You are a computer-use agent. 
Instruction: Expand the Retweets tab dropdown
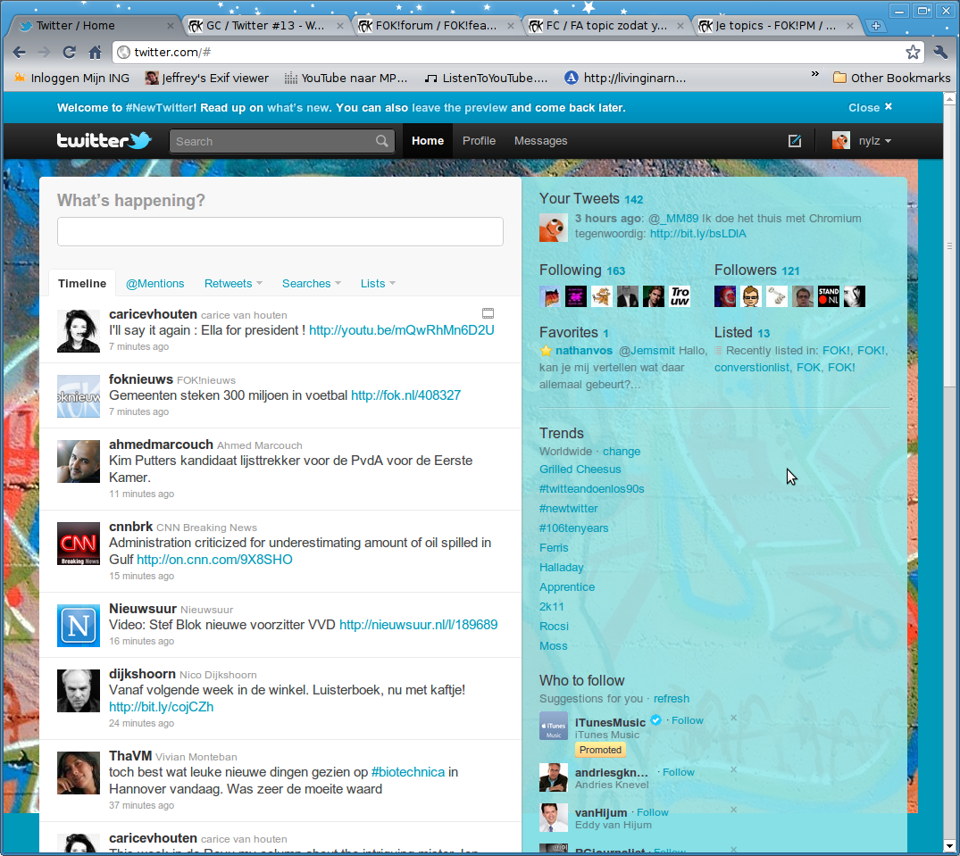[260, 283]
